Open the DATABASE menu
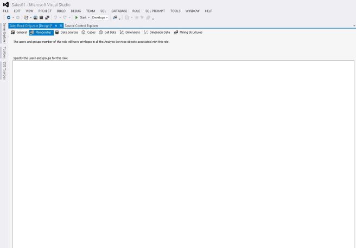 pyautogui.click(x=119, y=11)
